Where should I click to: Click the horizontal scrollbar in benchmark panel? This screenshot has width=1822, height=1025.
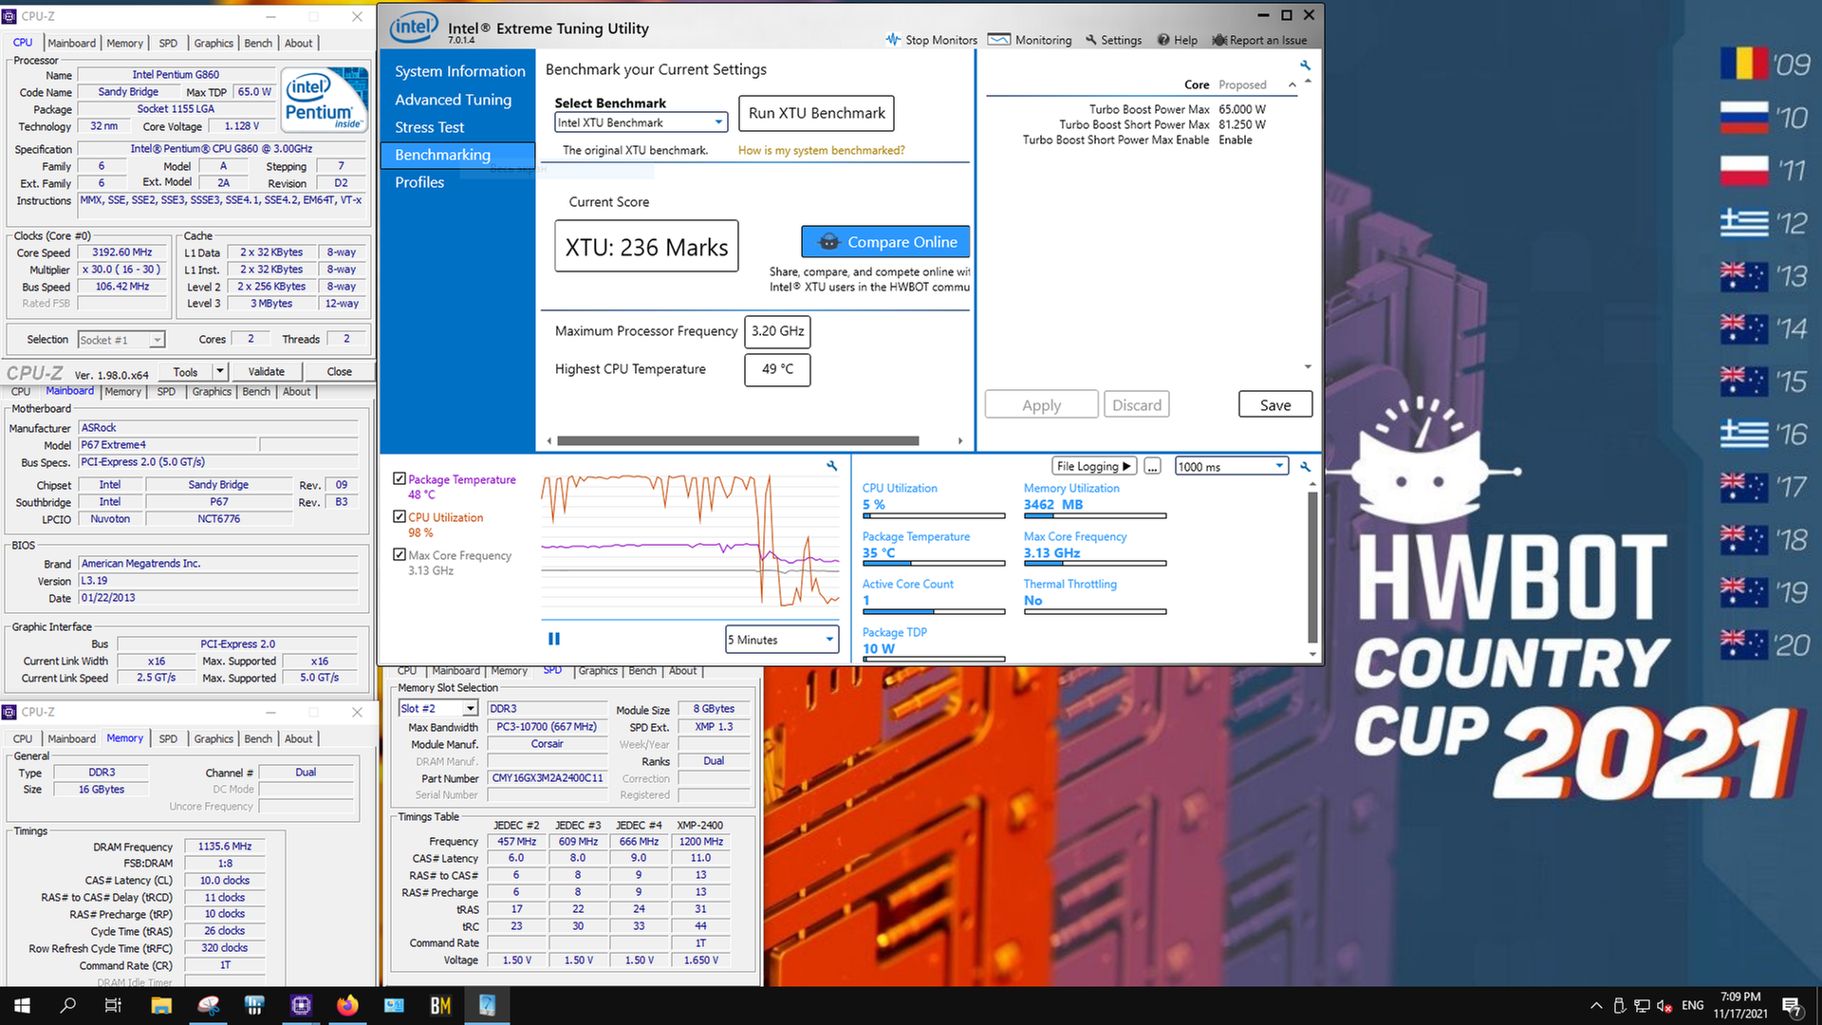[x=737, y=440]
